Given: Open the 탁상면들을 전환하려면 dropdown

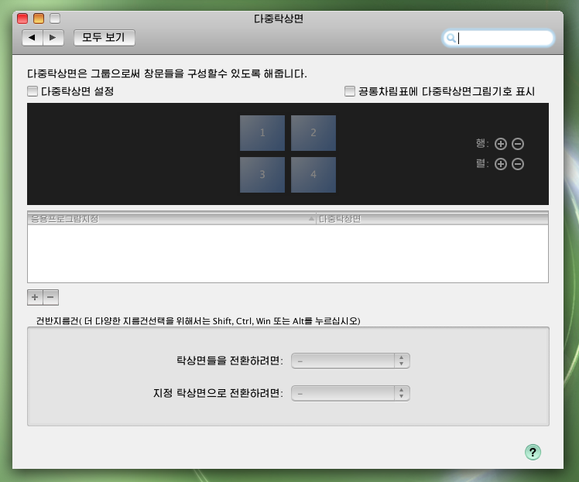Looking at the screenshot, I should pos(351,361).
